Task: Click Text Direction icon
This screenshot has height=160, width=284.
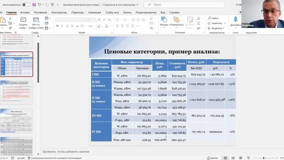Action: coord(151,18)
